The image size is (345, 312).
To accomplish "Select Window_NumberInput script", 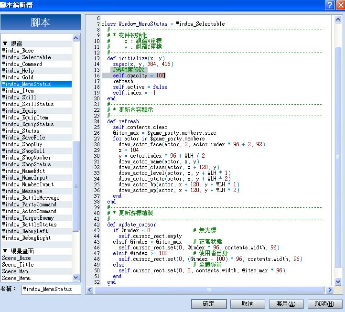I will click(36, 184).
